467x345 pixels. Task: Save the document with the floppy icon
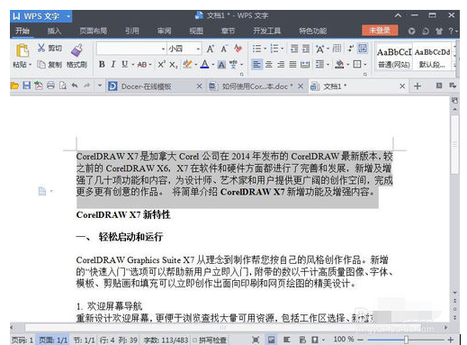[27, 86]
